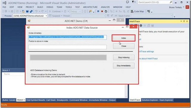Switch to the Breakpoints tab
This screenshot has height=108, width=191.
(x=62, y=100)
